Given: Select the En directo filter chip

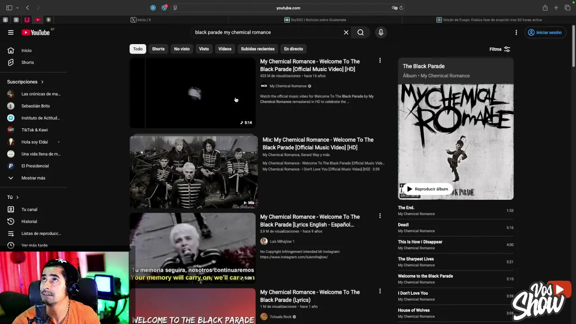Looking at the screenshot, I should (293, 49).
